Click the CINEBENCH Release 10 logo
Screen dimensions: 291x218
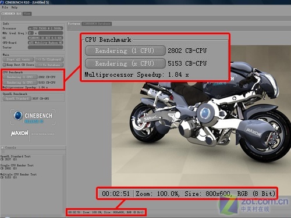pos(33,117)
